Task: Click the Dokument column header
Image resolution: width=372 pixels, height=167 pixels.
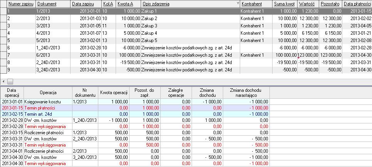Action: click(x=53, y=4)
